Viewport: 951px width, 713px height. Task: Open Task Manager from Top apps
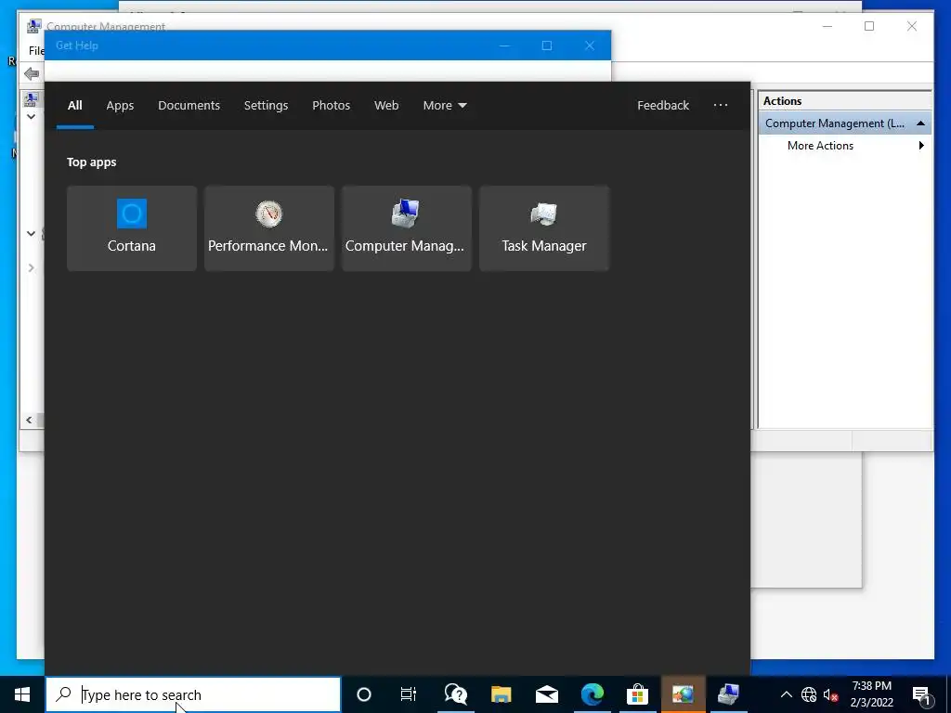pyautogui.click(x=544, y=228)
